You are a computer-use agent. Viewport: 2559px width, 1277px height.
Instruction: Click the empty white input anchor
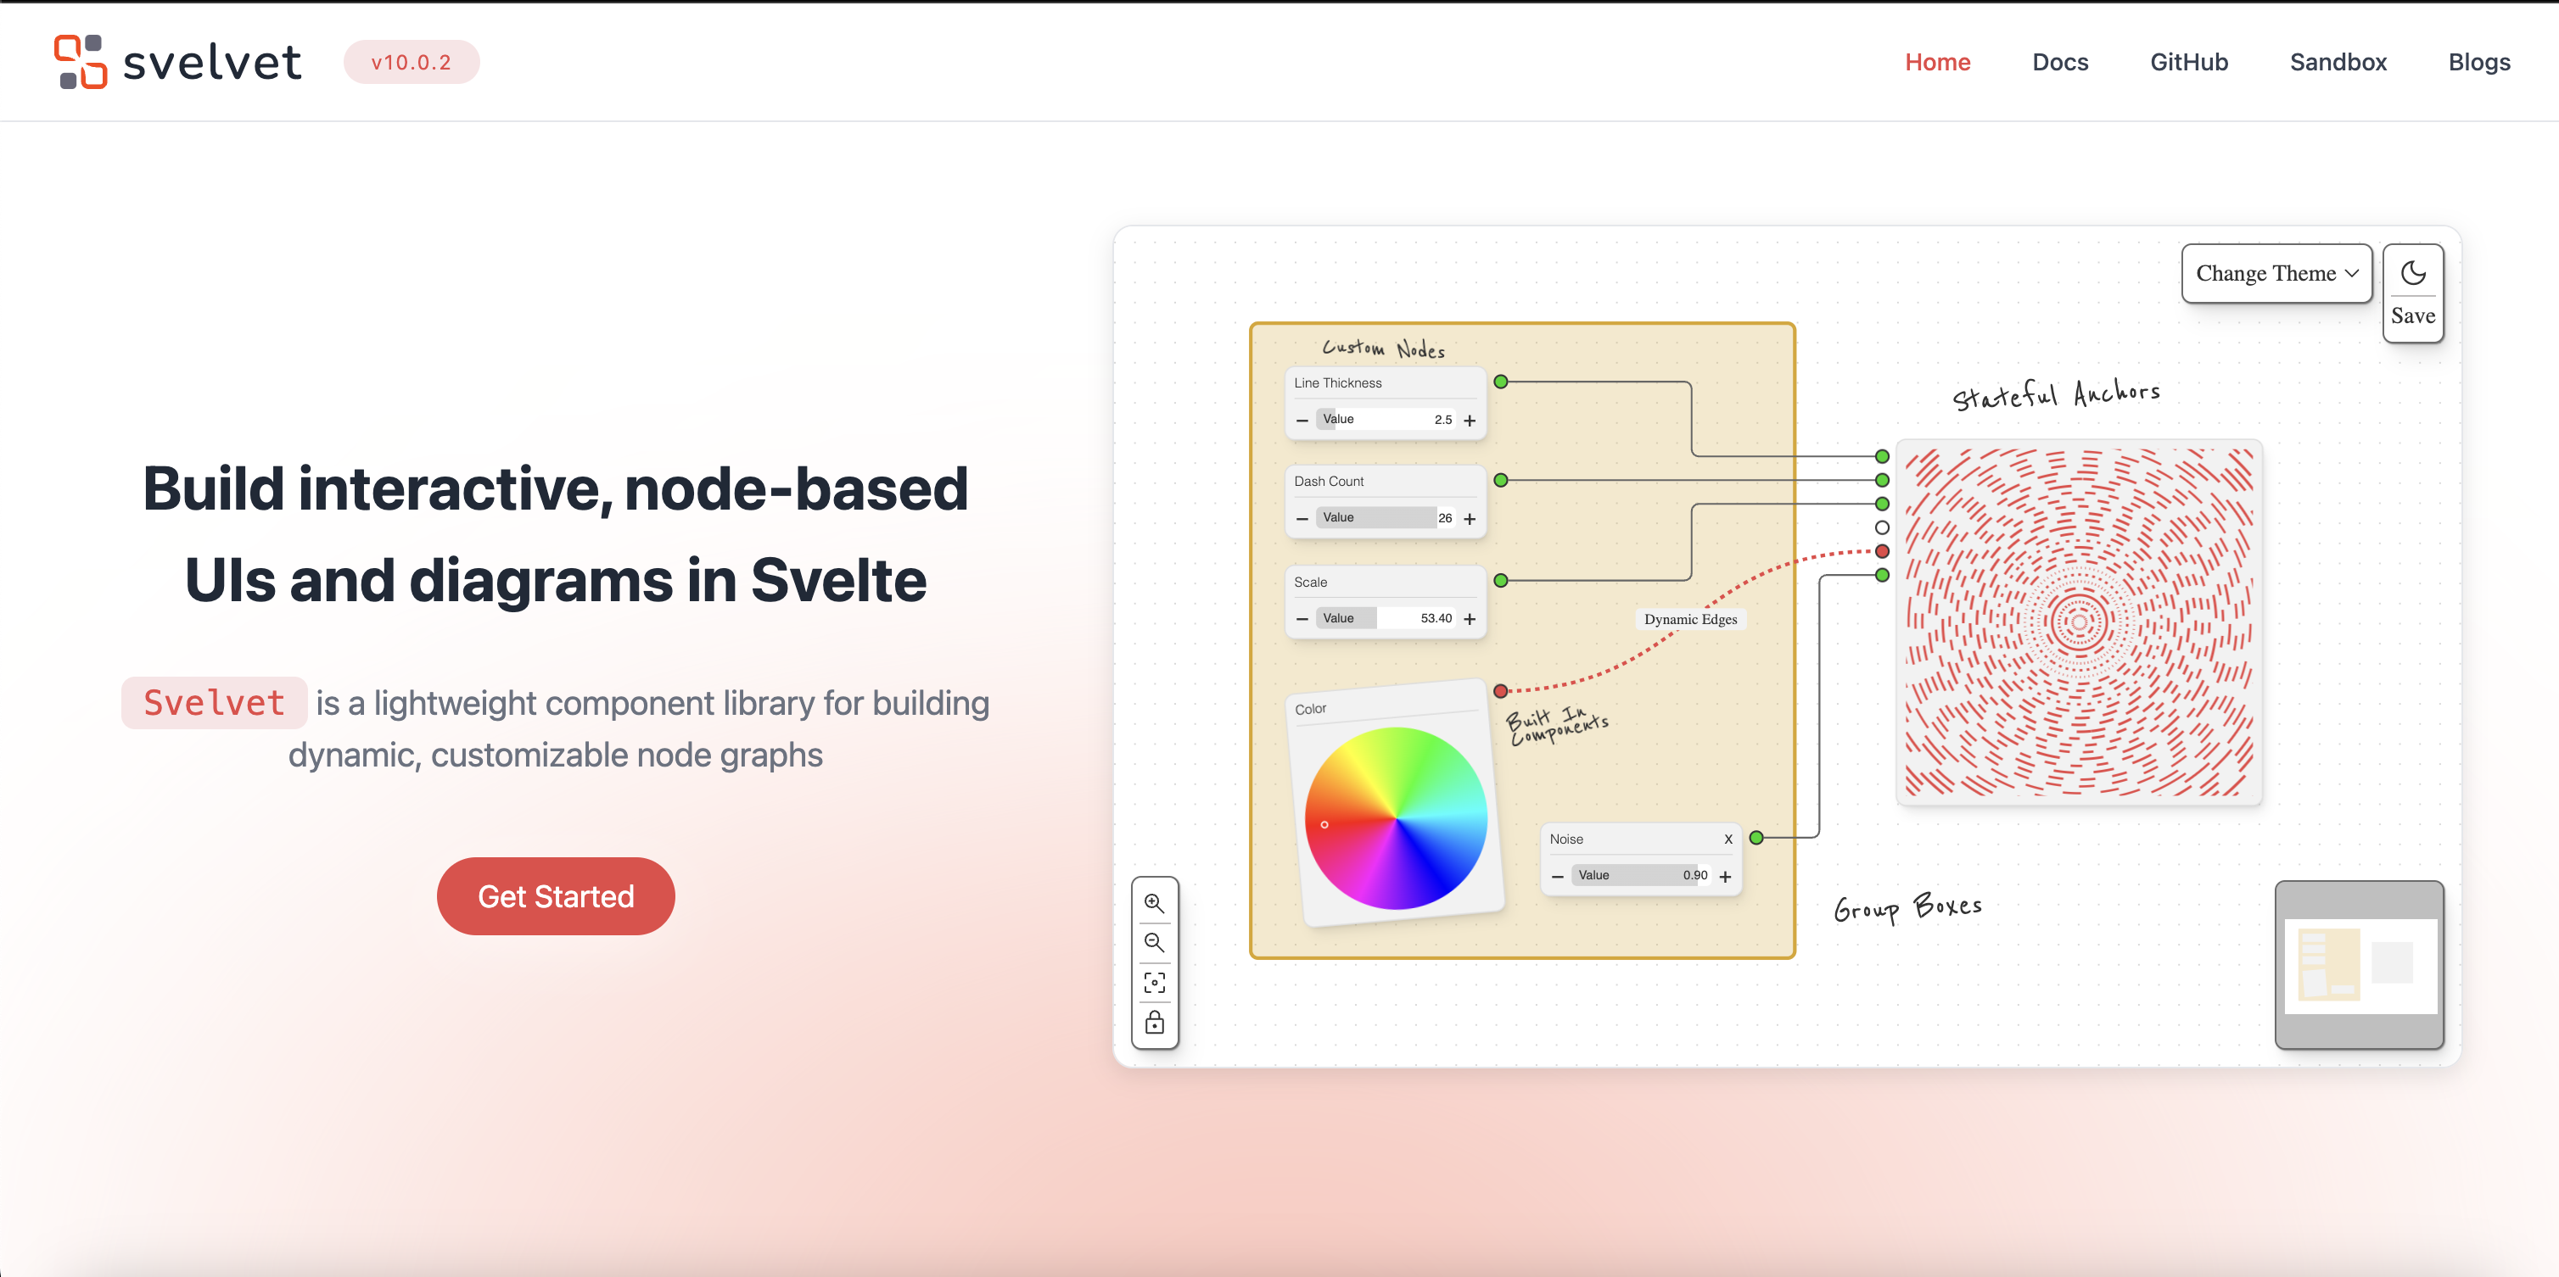1882,527
